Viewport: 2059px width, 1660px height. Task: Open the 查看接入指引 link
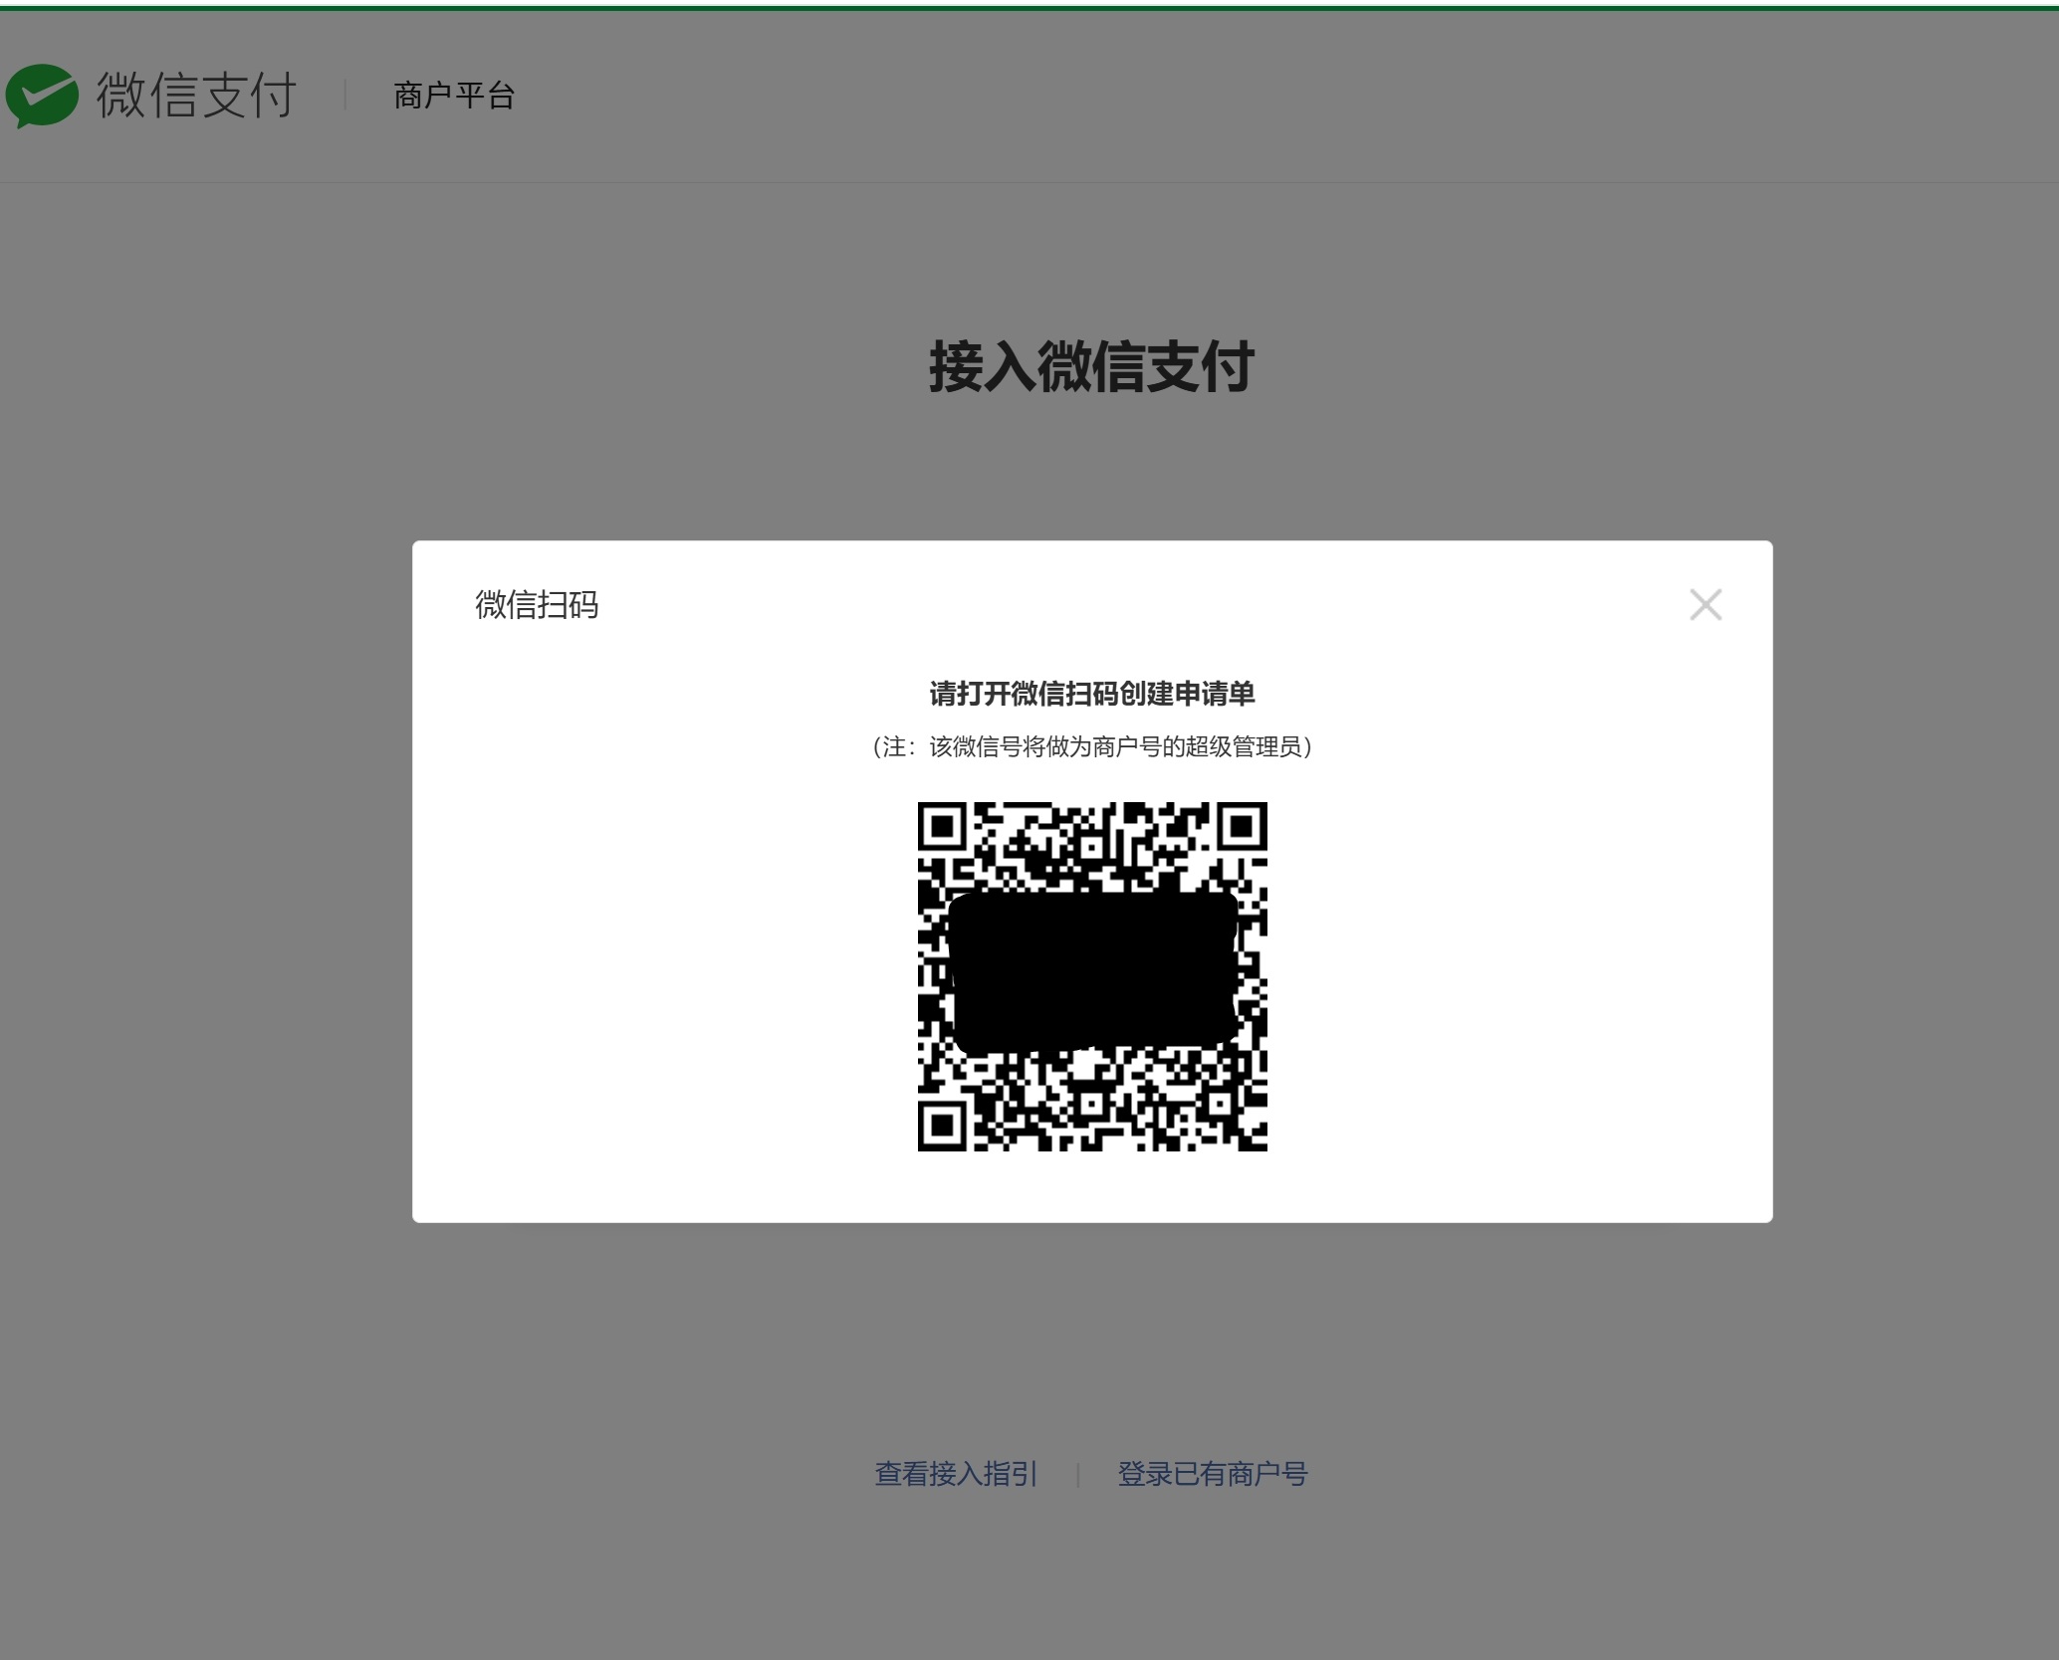tap(956, 1474)
